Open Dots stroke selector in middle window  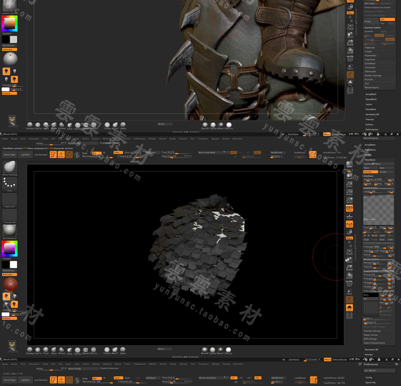[10, 184]
